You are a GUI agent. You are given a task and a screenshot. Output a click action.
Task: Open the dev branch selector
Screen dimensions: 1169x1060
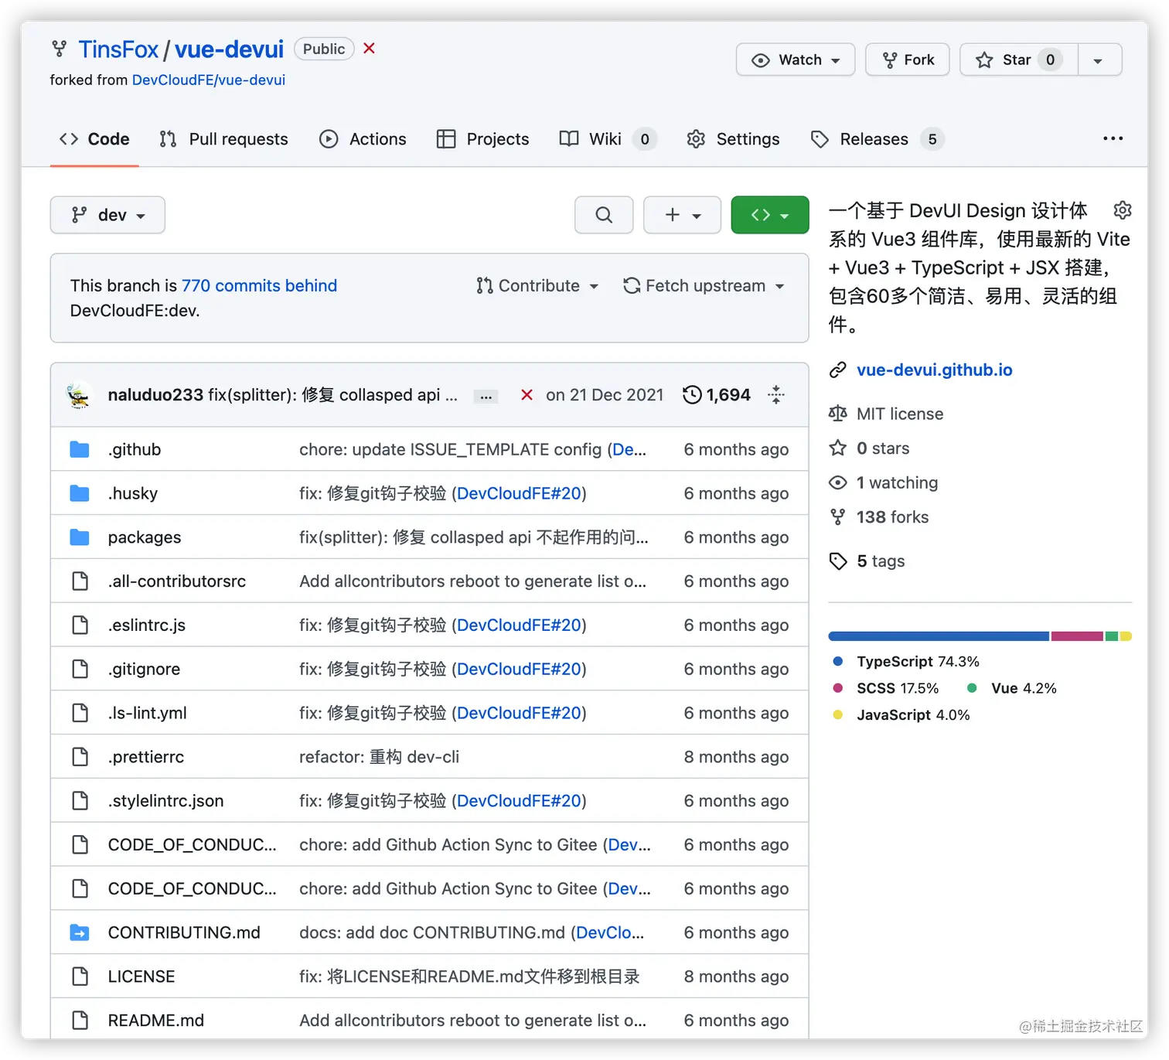coord(107,215)
